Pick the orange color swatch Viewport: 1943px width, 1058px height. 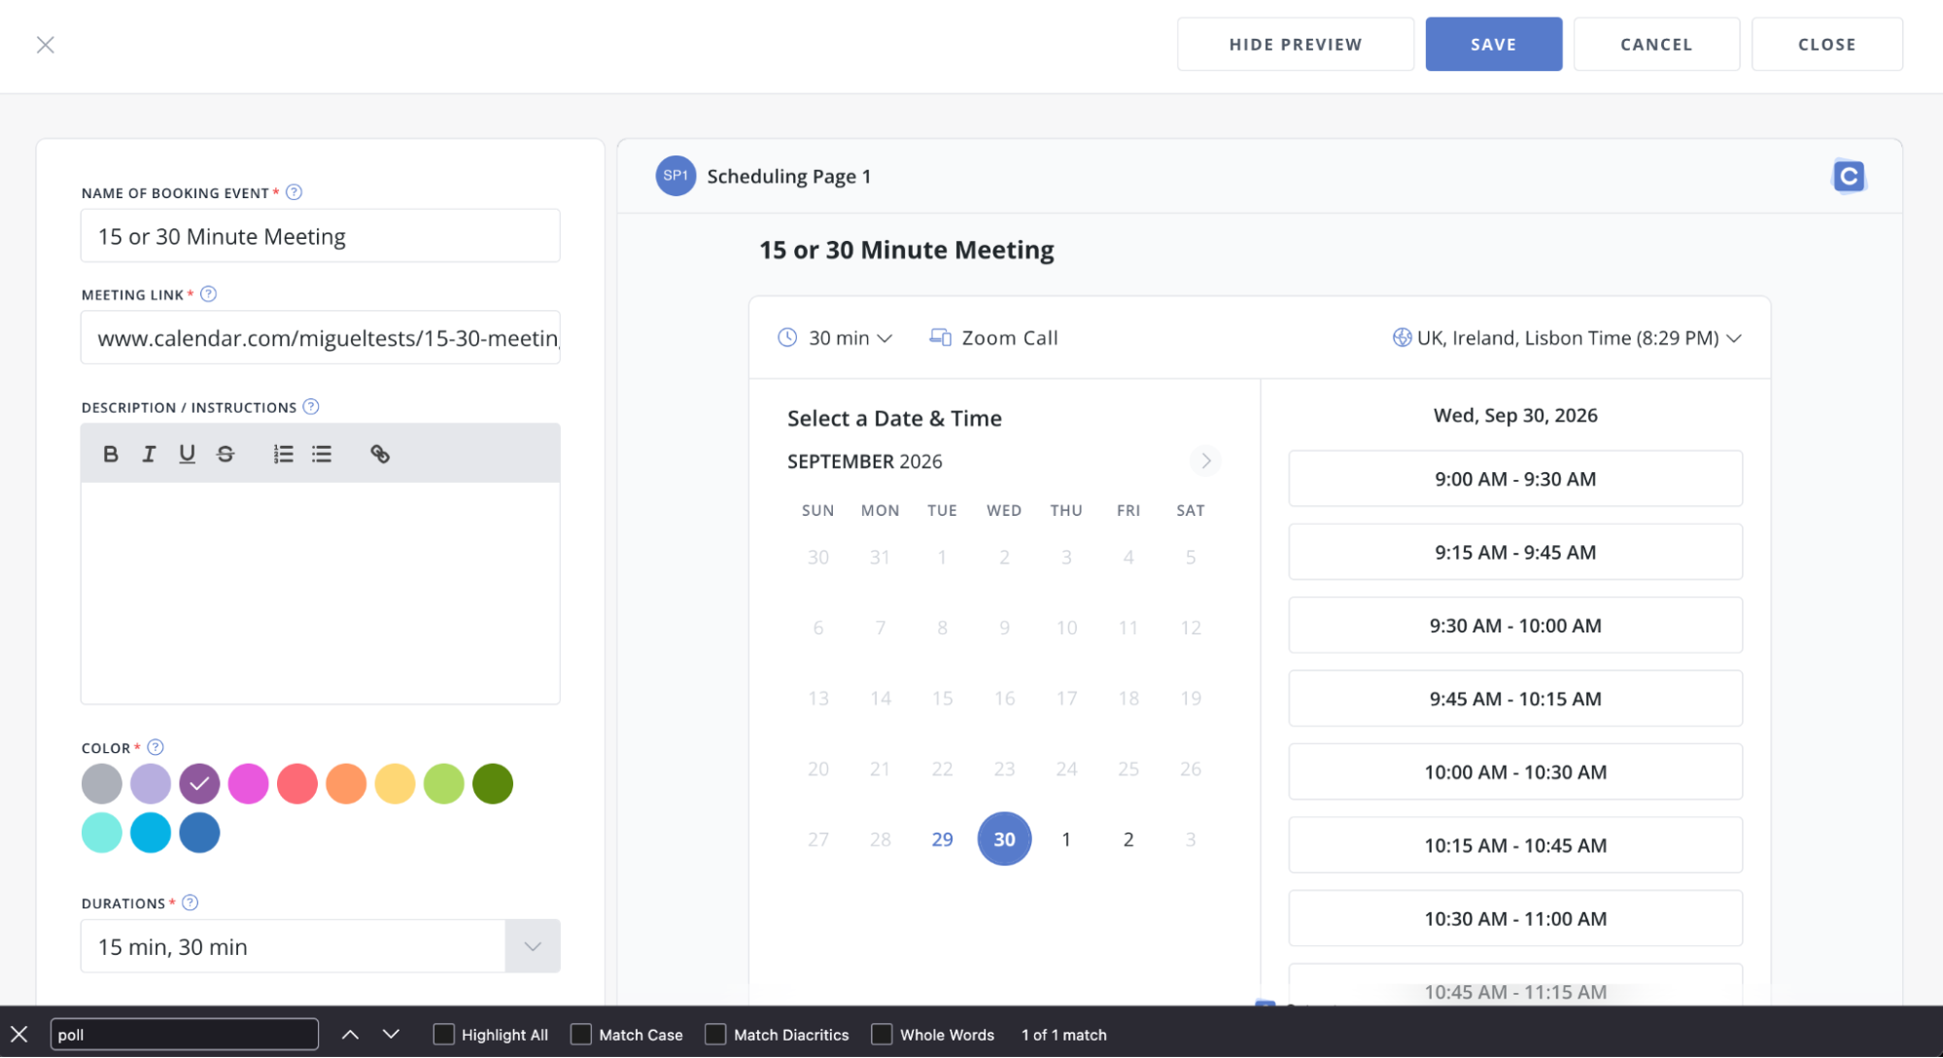(346, 783)
